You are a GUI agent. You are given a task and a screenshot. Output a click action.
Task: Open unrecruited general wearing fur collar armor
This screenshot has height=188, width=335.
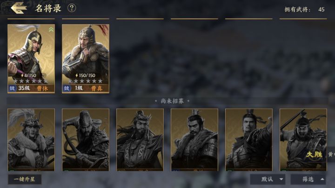tap(194, 140)
